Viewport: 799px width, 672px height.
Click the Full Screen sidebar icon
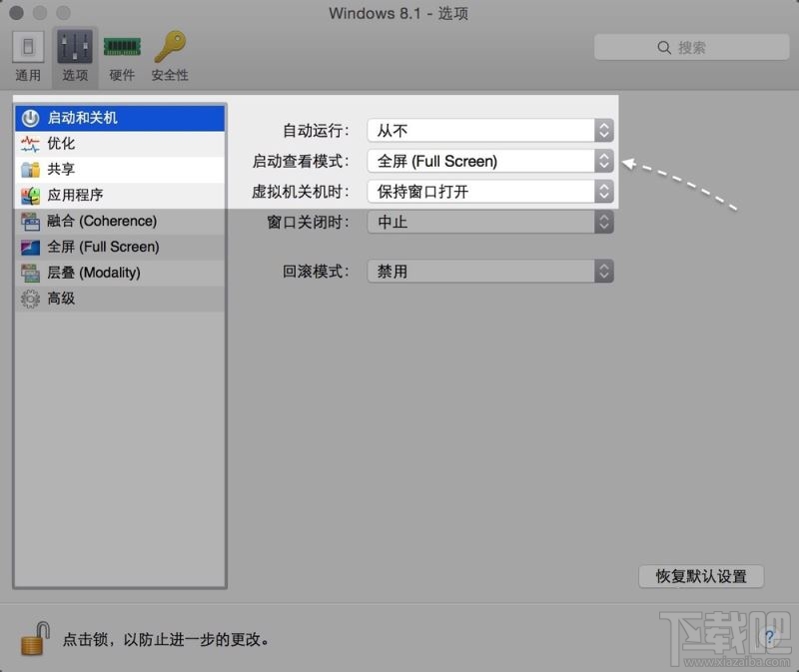coord(31,247)
